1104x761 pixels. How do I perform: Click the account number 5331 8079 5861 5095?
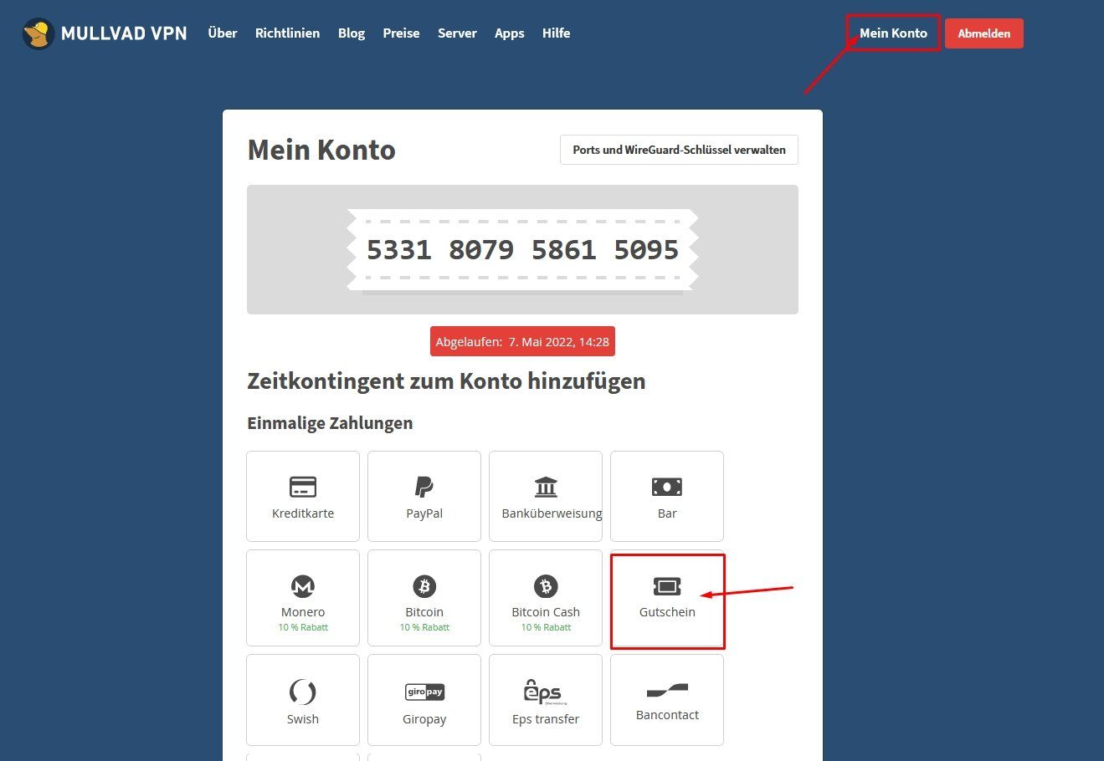[x=523, y=250]
